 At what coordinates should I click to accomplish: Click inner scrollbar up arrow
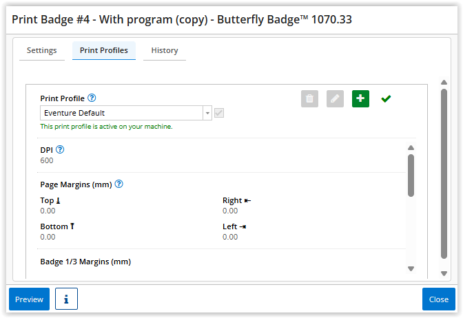point(411,147)
